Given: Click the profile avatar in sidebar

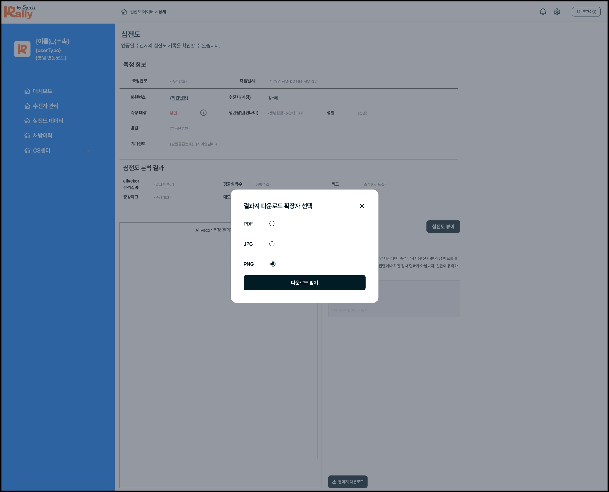Looking at the screenshot, I should [x=22, y=49].
